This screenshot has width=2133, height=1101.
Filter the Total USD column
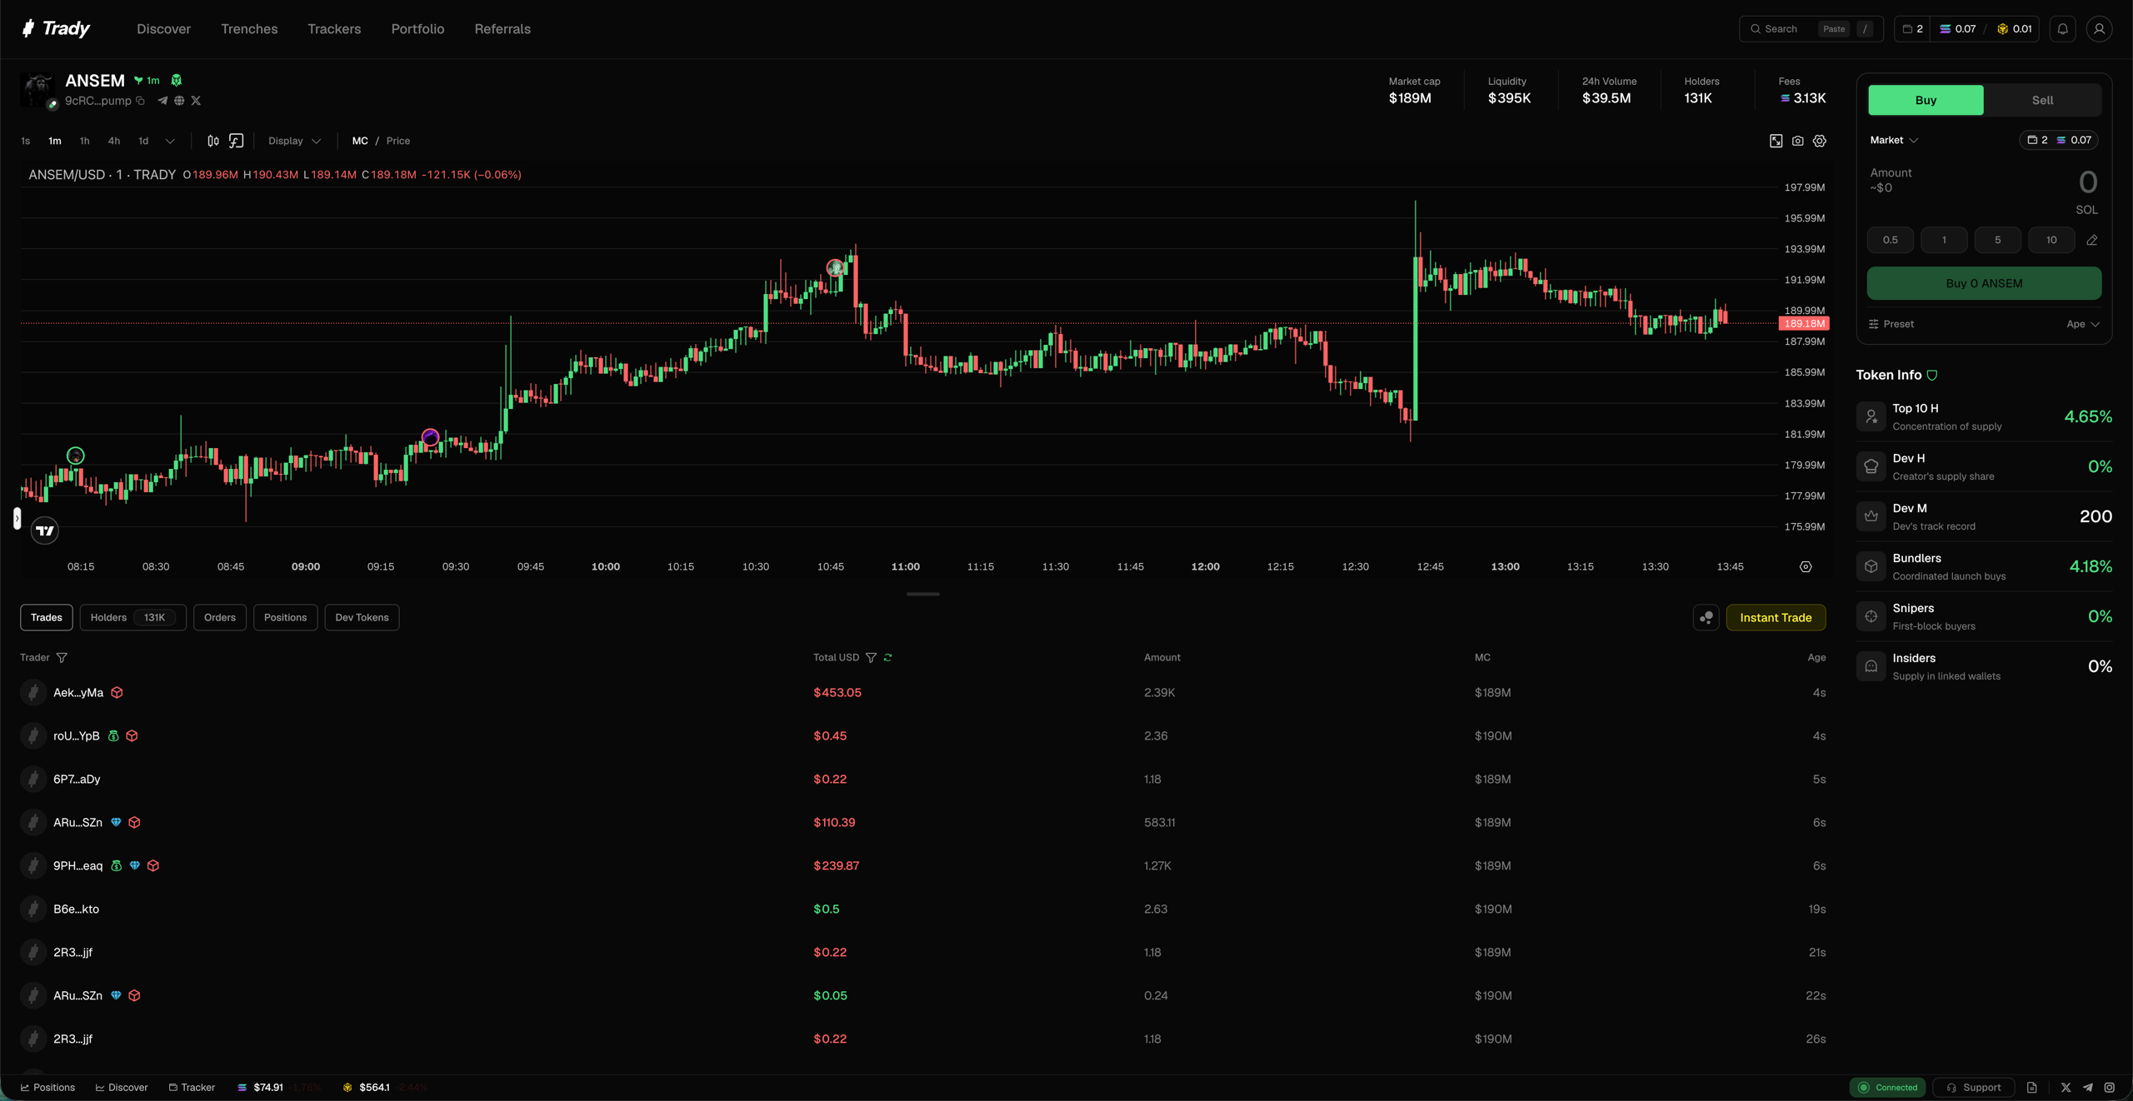point(871,658)
